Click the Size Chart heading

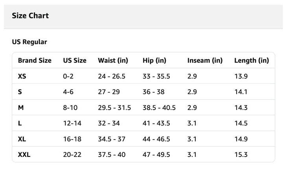point(30,16)
